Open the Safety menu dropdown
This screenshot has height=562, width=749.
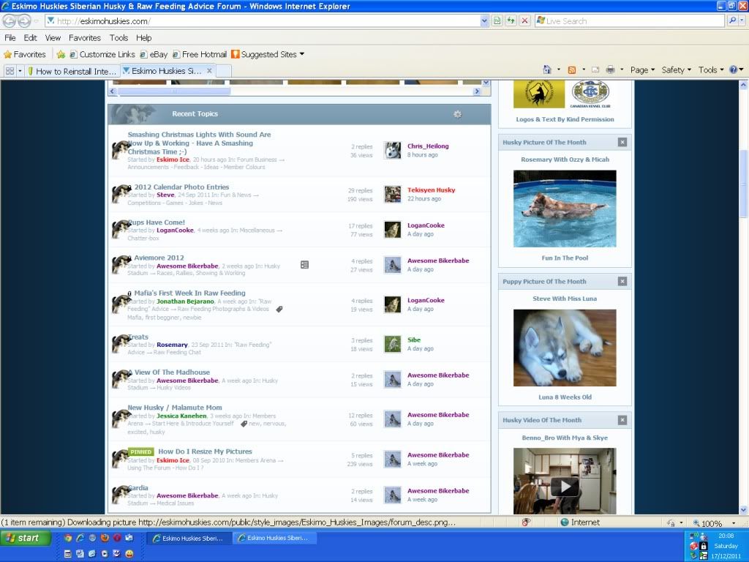676,70
